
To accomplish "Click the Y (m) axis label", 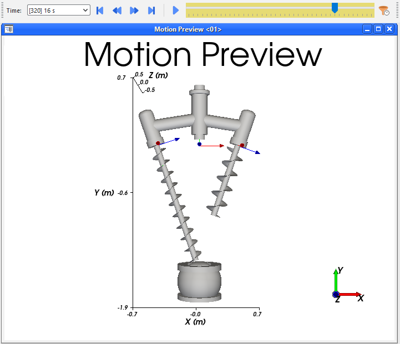I will click(104, 193).
